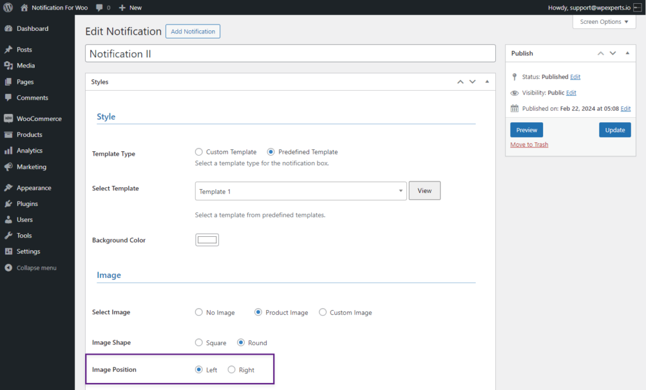Click the Appearance brush icon
This screenshot has width=646, height=390.
8,188
